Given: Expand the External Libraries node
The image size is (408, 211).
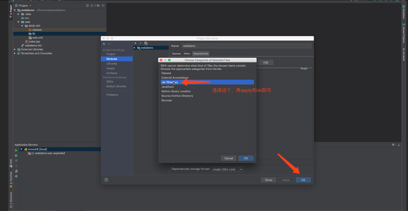Looking at the screenshot, I should [x=15, y=50].
